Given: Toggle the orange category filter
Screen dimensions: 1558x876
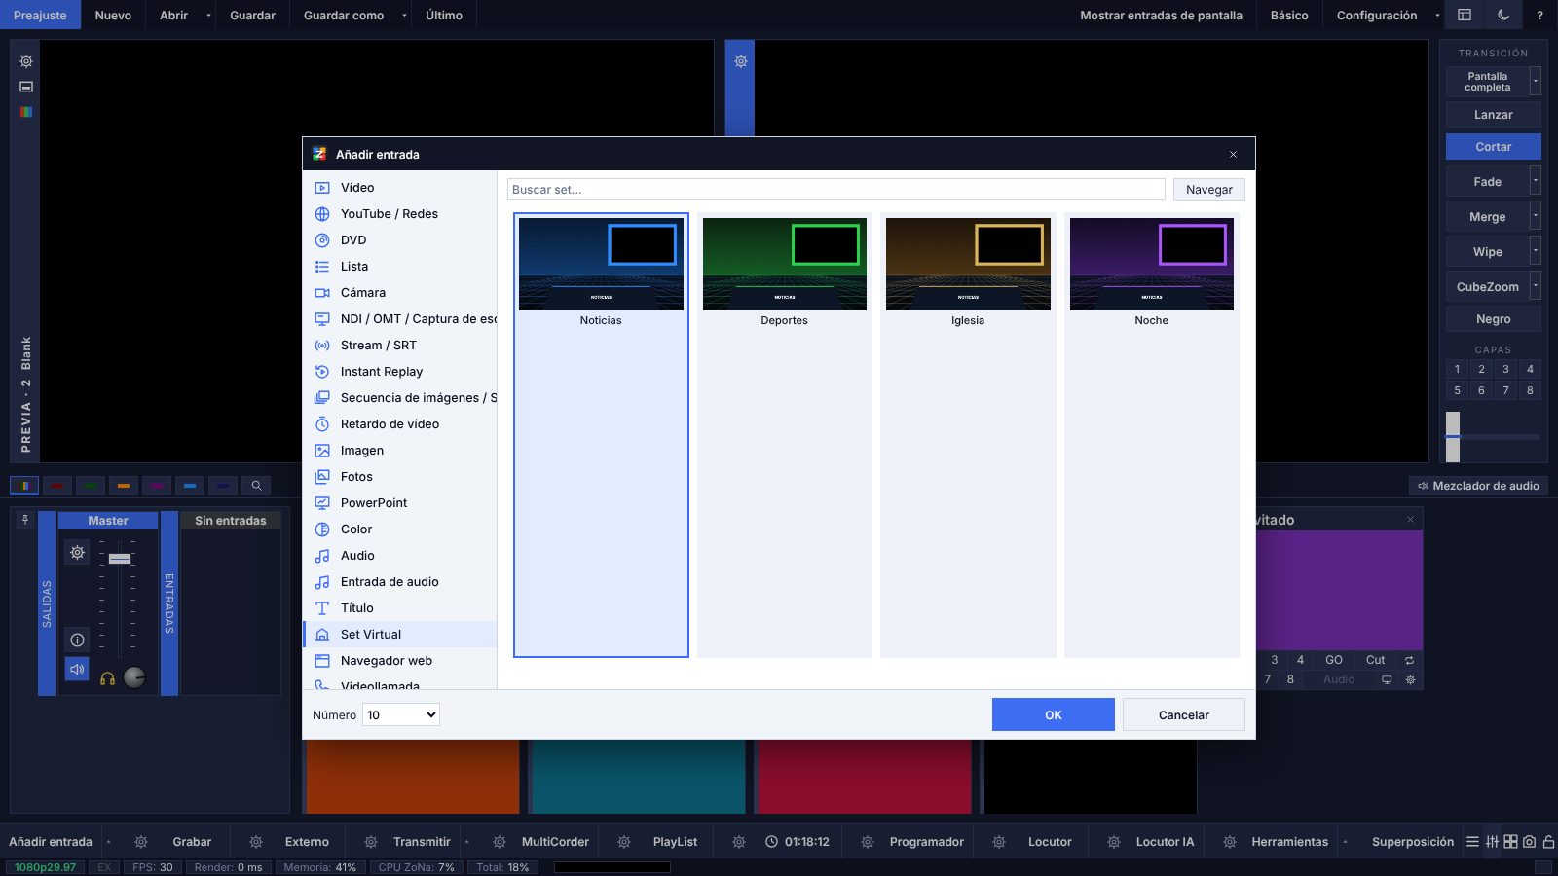Looking at the screenshot, I should [124, 485].
